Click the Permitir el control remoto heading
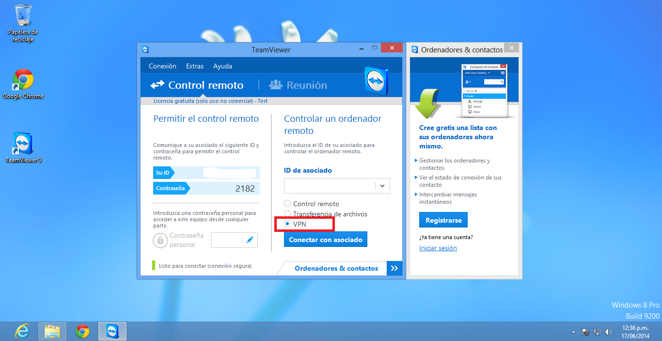Viewport: 662px width, 341px height. (206, 119)
